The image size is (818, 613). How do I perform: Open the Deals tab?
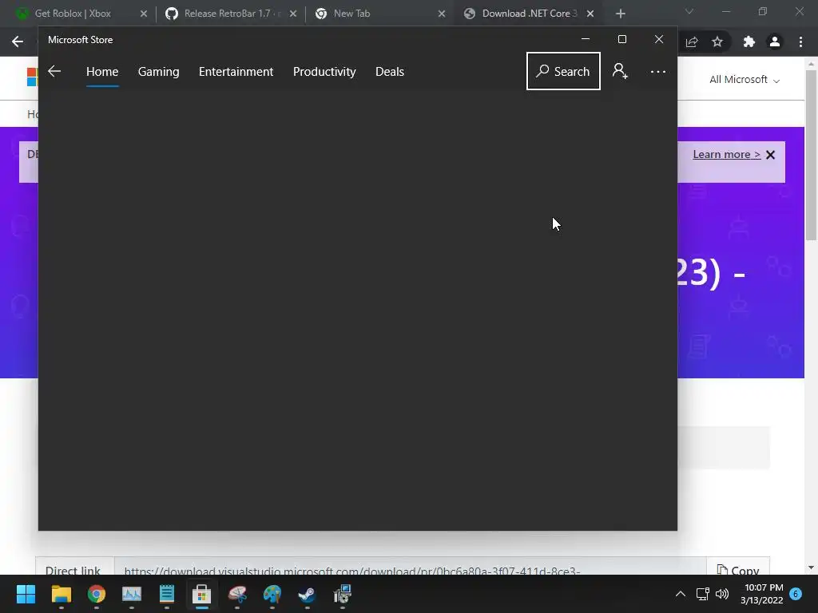click(x=390, y=71)
